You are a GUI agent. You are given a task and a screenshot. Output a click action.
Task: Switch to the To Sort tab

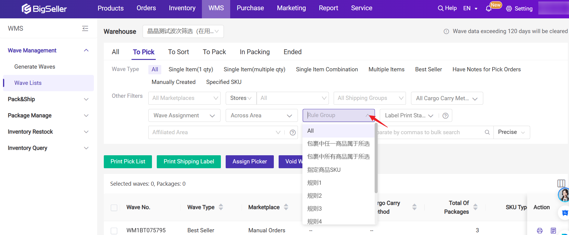coord(178,52)
